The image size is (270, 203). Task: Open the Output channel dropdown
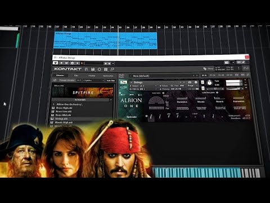tap(143, 86)
